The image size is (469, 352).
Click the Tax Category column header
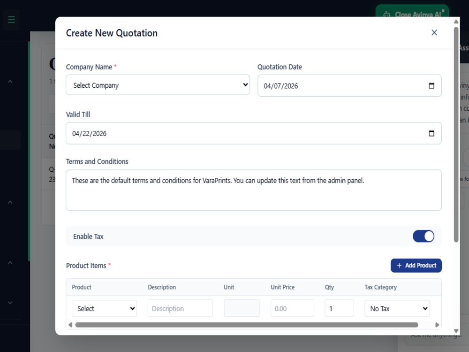[x=380, y=287]
